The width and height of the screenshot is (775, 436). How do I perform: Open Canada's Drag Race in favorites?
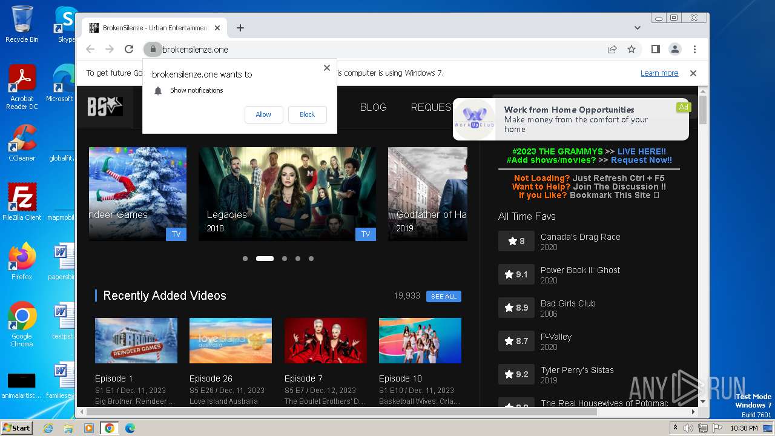580,237
